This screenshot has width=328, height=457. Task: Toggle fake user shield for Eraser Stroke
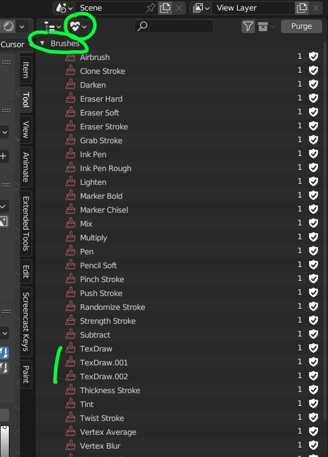(x=314, y=126)
